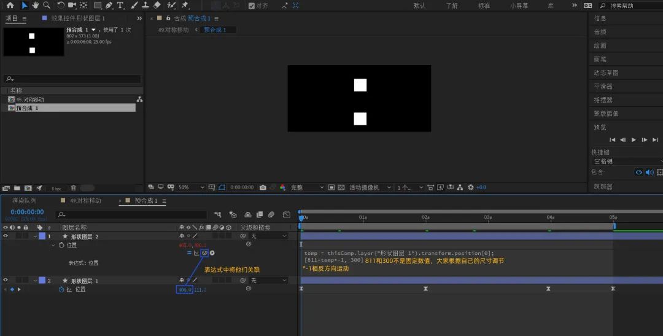Collapse the 形状图层 2 layer twirl arrow
This screenshot has width=663, height=336.
click(36, 236)
